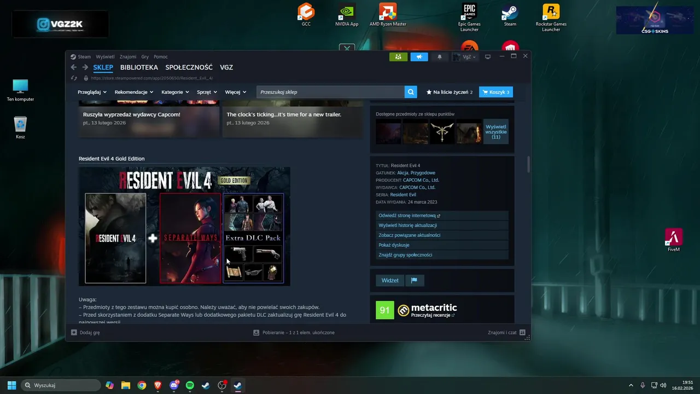Open Na liście życzeń wishlist

point(449,92)
